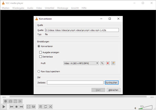Image resolution: width=156 pixels, height=110 pixels.
Task: Click Abbrechen to cancel conversion
Action: tap(114, 90)
